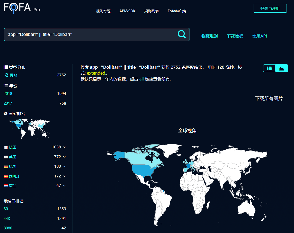This screenshot has width=294, height=233.
Task: Click the all link for full data
Action: click(141, 79)
